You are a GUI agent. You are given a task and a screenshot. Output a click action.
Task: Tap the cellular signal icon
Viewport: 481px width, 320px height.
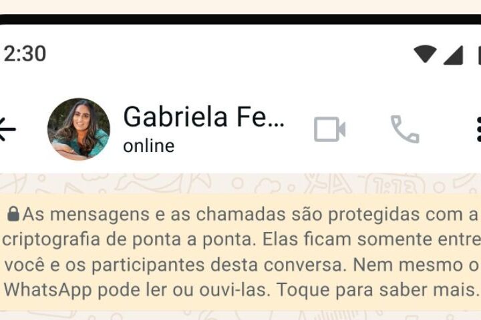tap(453, 55)
